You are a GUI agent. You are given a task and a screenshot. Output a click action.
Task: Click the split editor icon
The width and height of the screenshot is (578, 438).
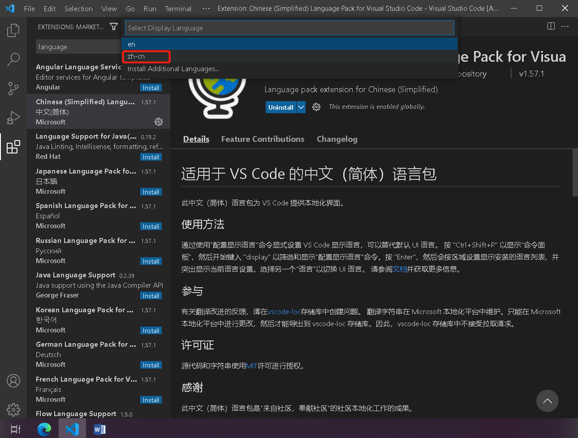[551, 26]
